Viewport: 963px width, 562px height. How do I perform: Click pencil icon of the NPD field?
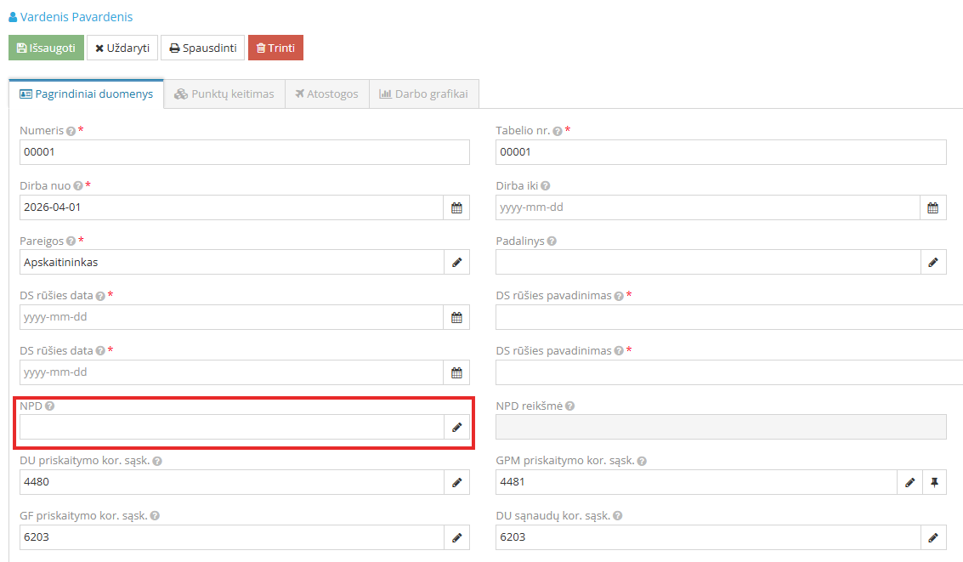tap(457, 428)
